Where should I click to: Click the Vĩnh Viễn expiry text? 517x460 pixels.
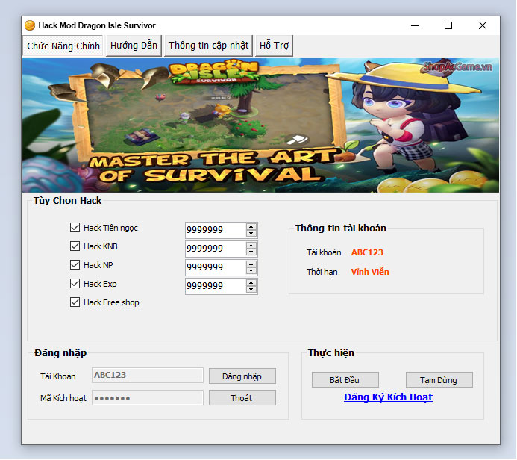pos(370,272)
